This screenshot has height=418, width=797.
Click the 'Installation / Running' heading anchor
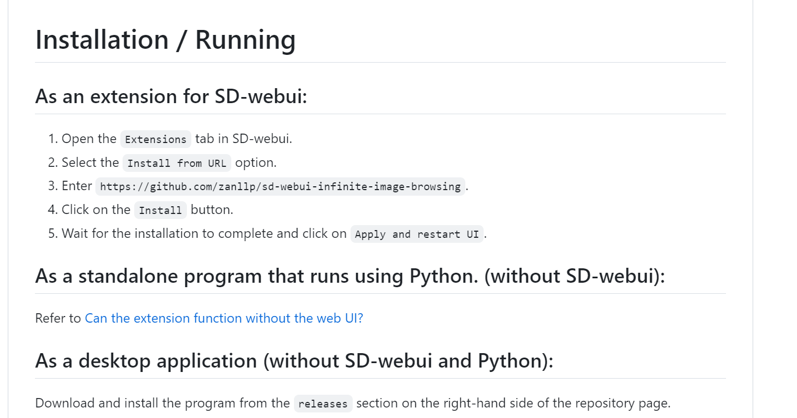(x=165, y=39)
